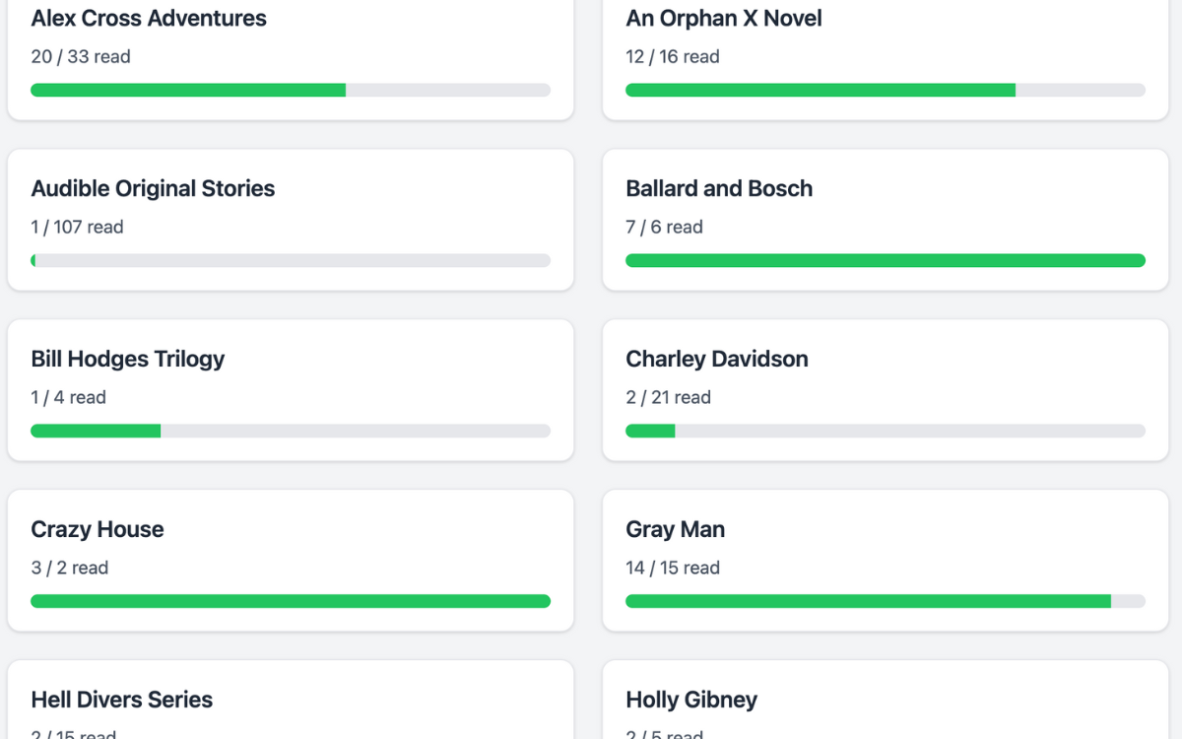Image resolution: width=1182 pixels, height=739 pixels.
Task: Click the Gray Man series title
Action: tap(676, 529)
